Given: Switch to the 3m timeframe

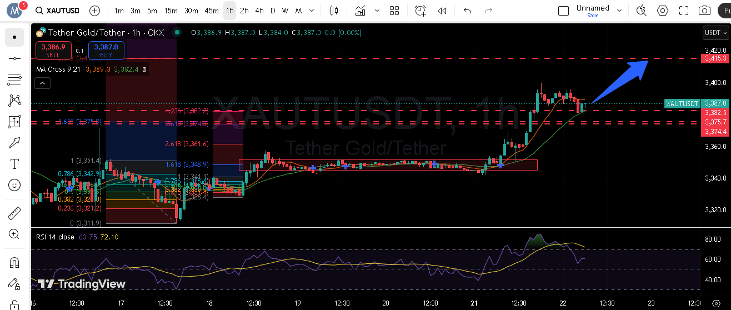Looking at the screenshot, I should tap(136, 11).
